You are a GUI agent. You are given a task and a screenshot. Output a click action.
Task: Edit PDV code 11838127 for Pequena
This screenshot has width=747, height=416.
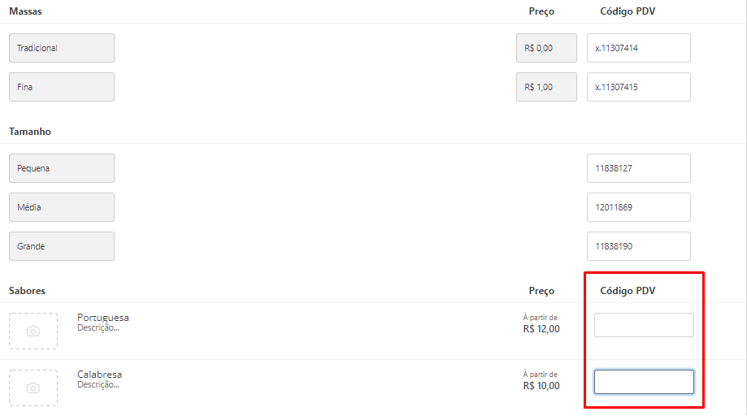pos(638,168)
